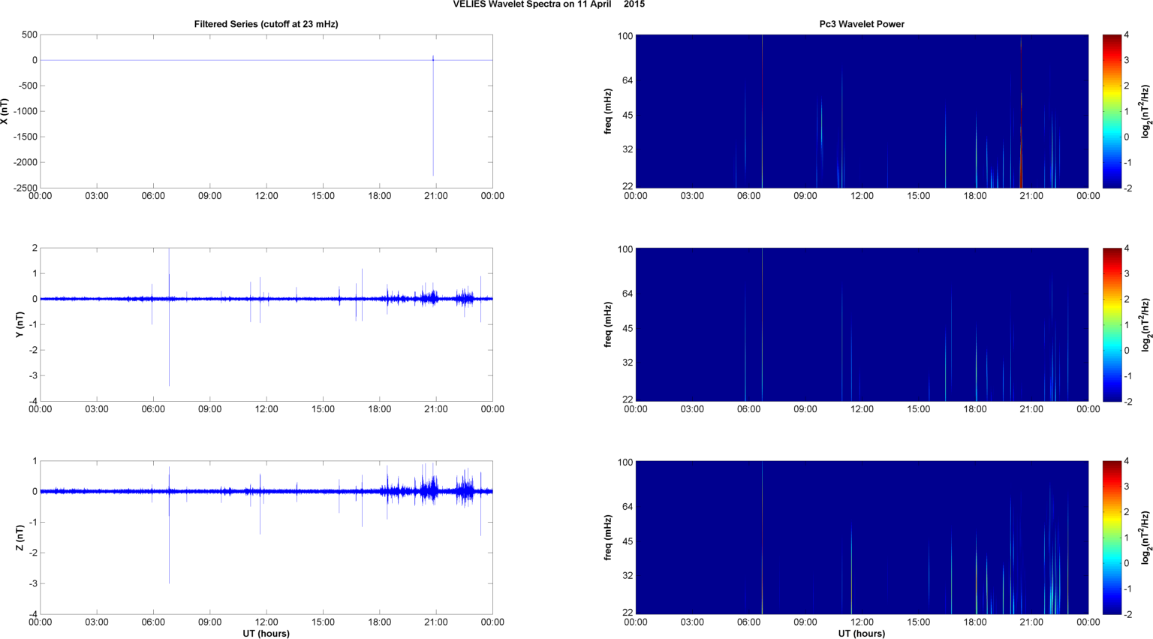Click '100' frequency tick on top wavelet plot
The width and height of the screenshot is (1153, 639).
coord(626,36)
